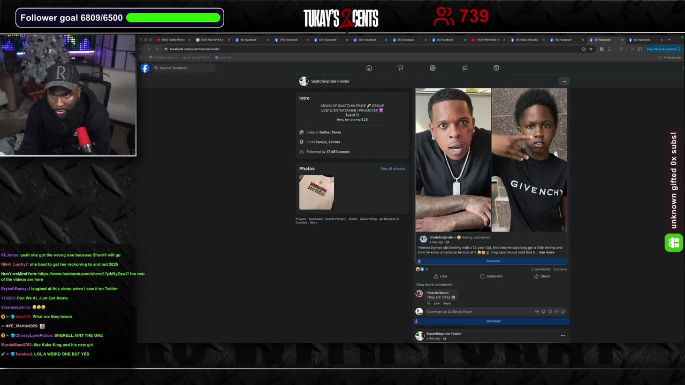Open the Professional dashboard chart icon

pos(432,68)
